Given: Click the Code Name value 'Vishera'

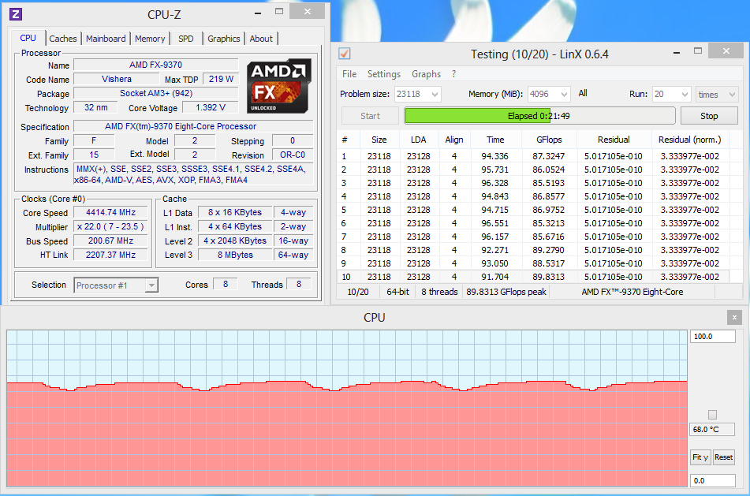Looking at the screenshot, I should (117, 79).
